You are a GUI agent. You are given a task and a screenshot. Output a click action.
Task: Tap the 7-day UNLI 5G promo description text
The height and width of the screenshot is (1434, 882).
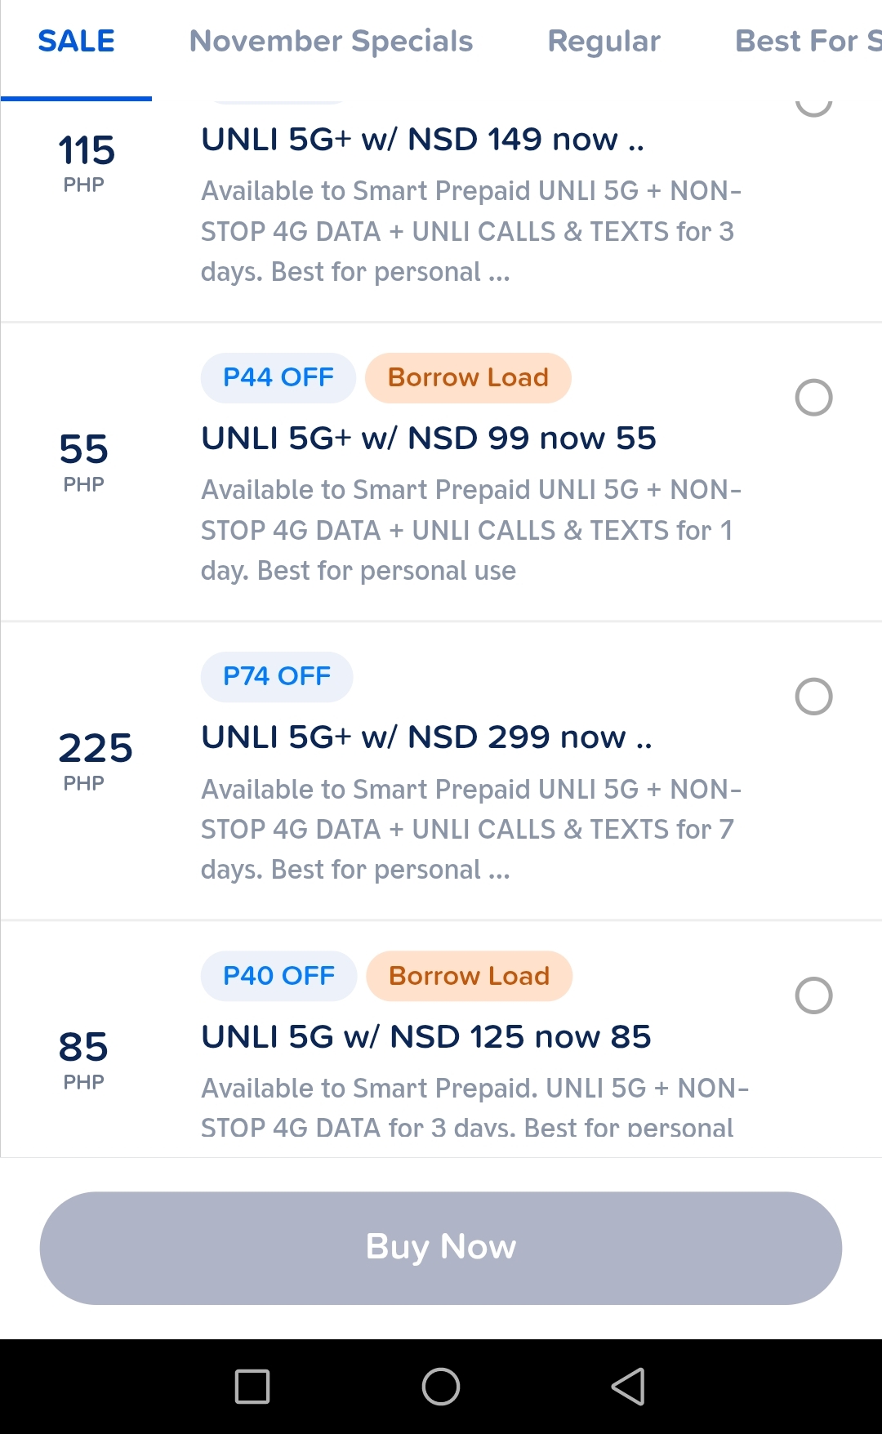tap(470, 829)
